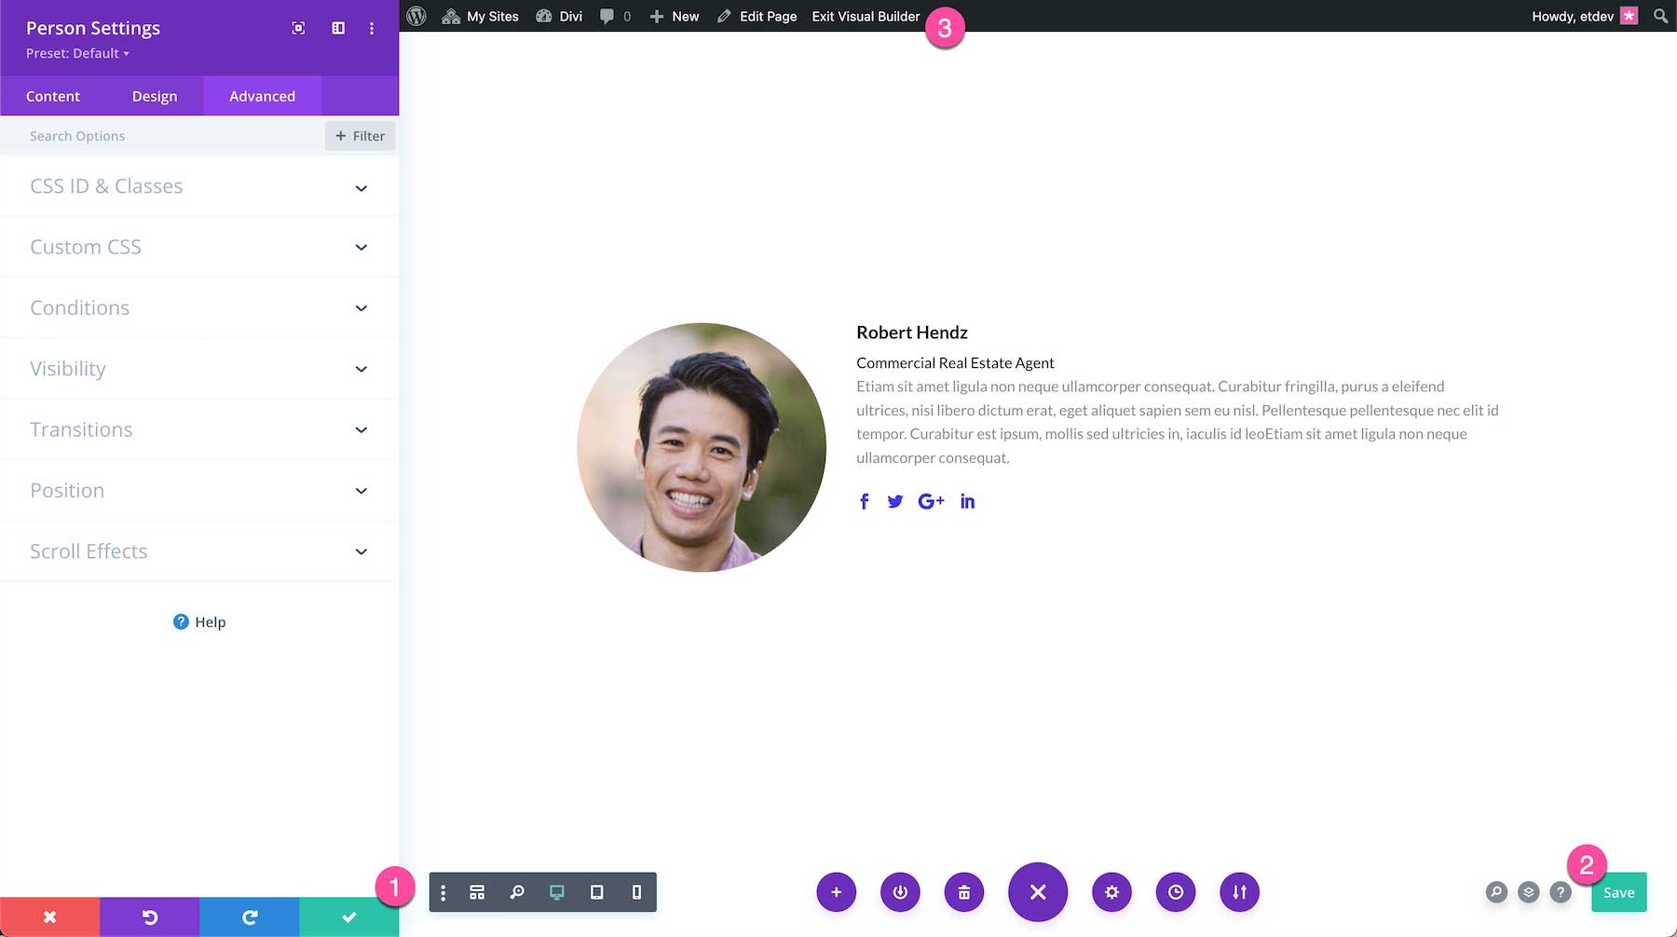Open the Preset: Default dropdown
The height and width of the screenshot is (937, 1677).
click(76, 53)
